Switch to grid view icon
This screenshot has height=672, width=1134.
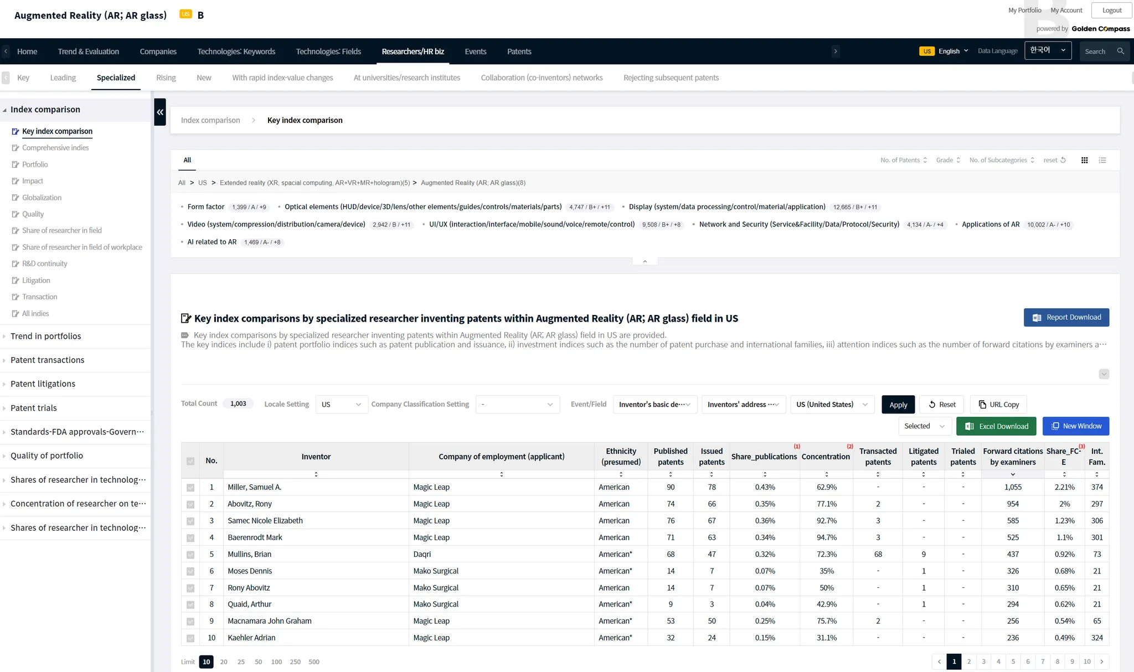[x=1084, y=161]
